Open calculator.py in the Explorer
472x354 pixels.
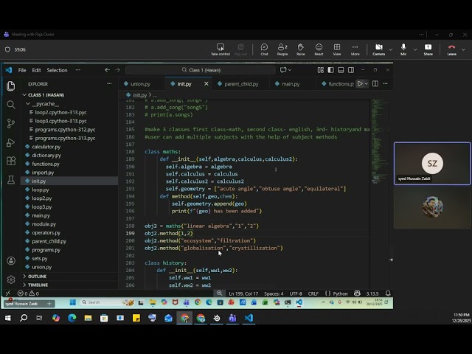46,147
